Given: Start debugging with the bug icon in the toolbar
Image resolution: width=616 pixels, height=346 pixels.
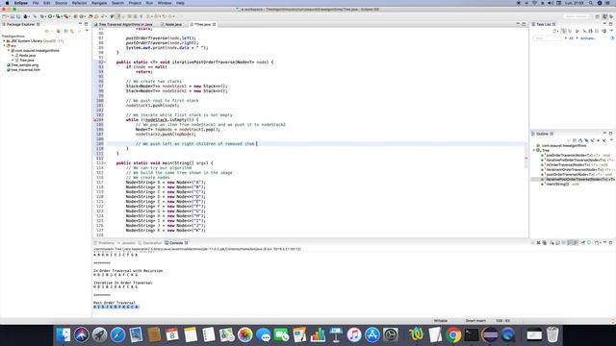Looking at the screenshot, I should [42, 16].
